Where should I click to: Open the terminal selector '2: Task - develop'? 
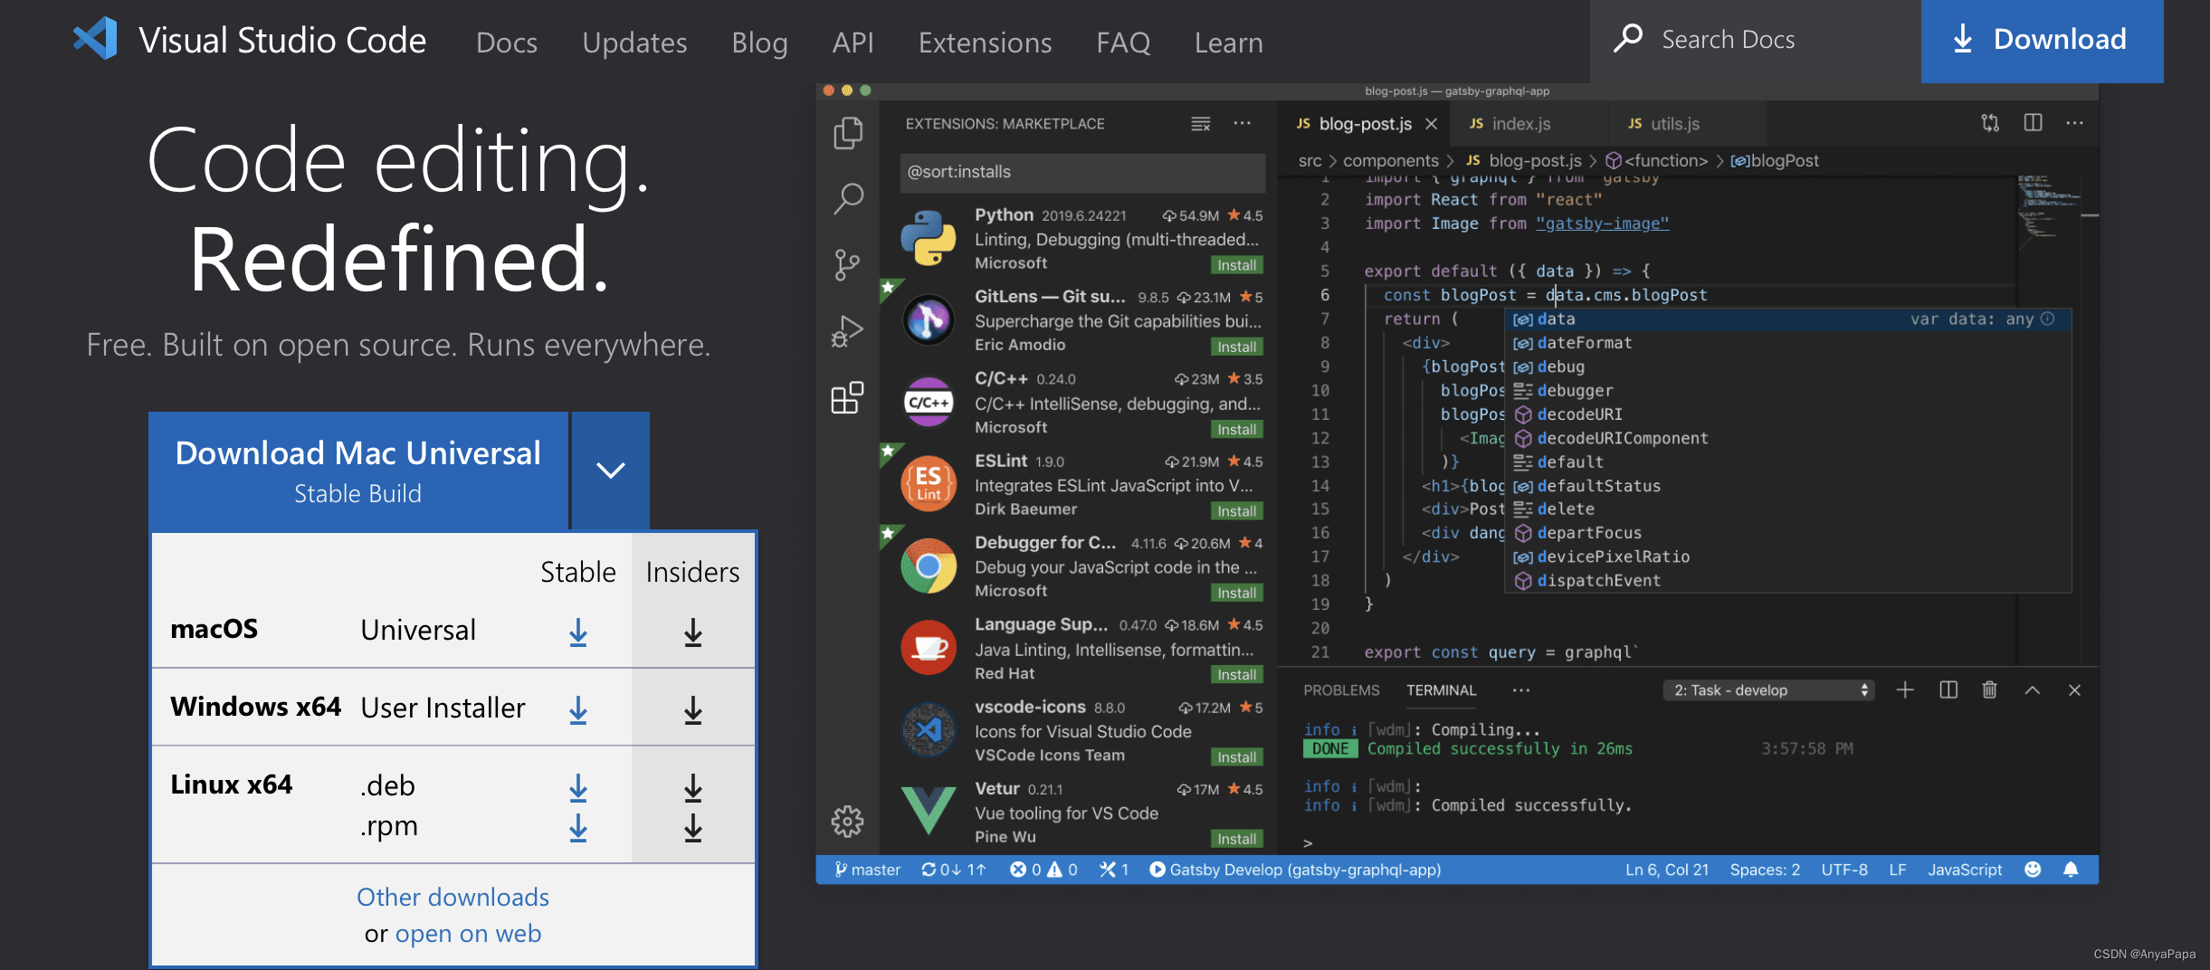pos(1768,690)
